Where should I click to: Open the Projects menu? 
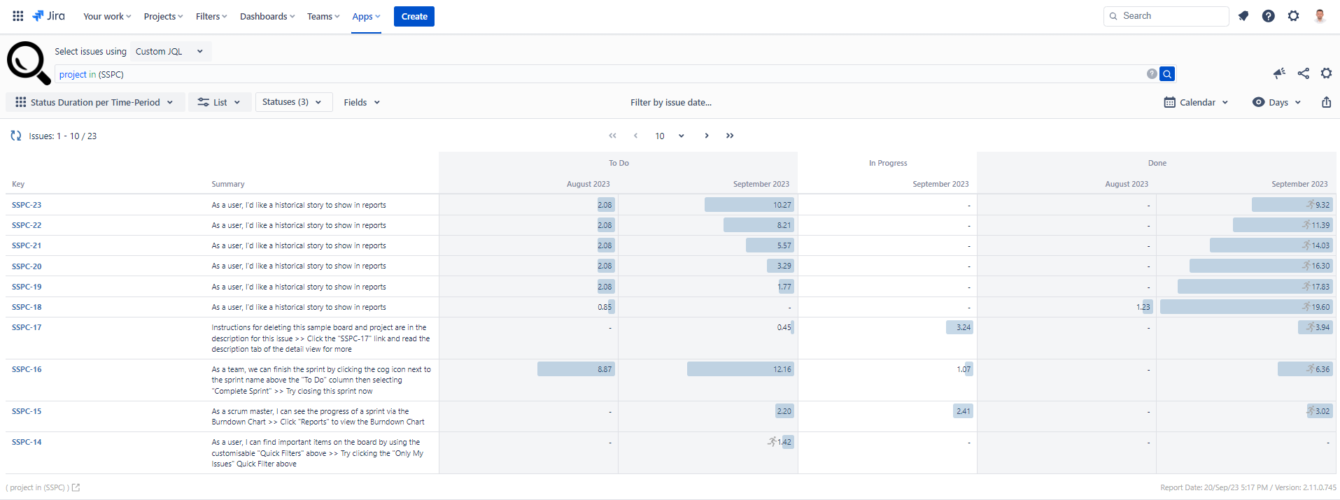tap(163, 16)
